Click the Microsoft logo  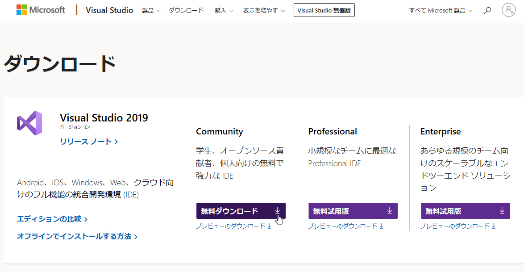pos(41,10)
